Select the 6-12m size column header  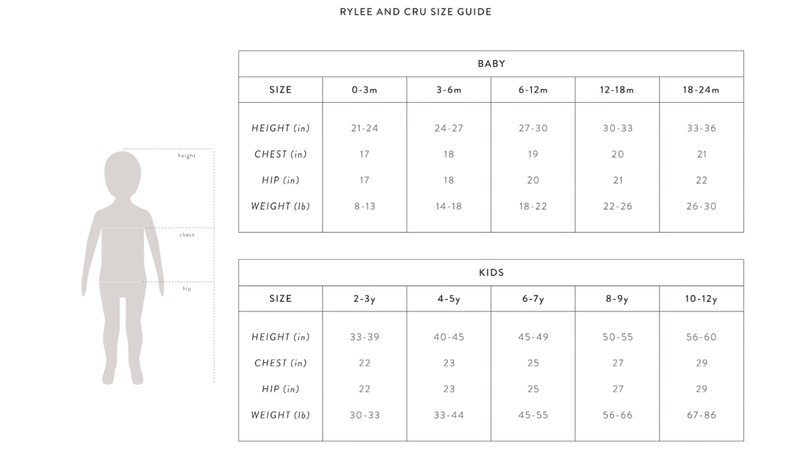pos(533,90)
